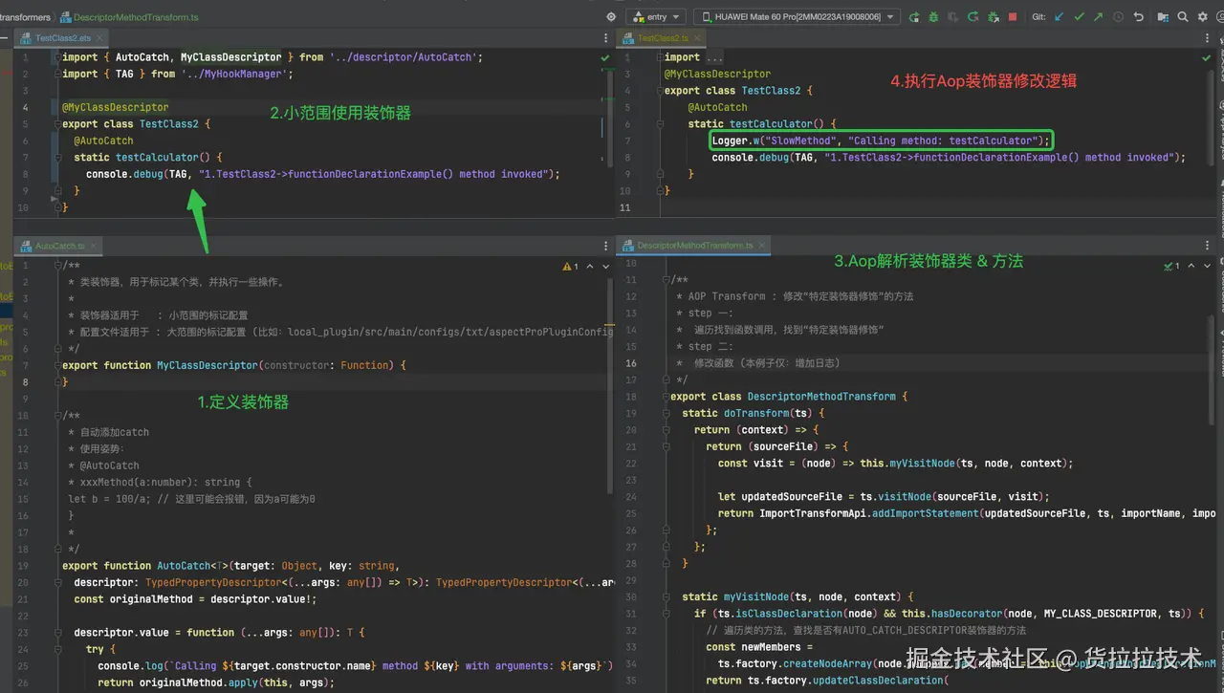
Task: Click Git update project blue arrow
Action: [x=1060, y=17]
